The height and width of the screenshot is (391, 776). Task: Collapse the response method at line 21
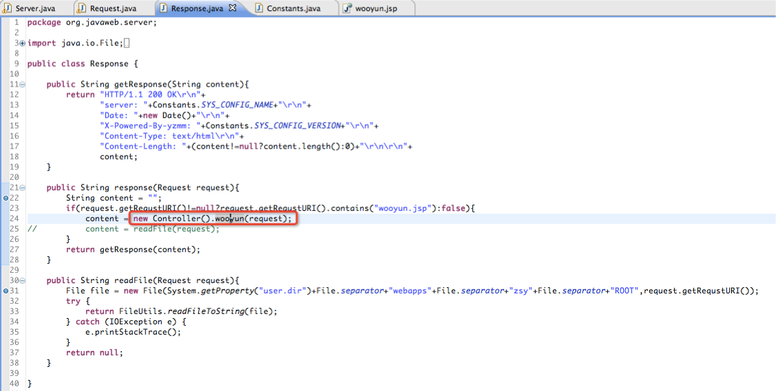tap(22, 188)
